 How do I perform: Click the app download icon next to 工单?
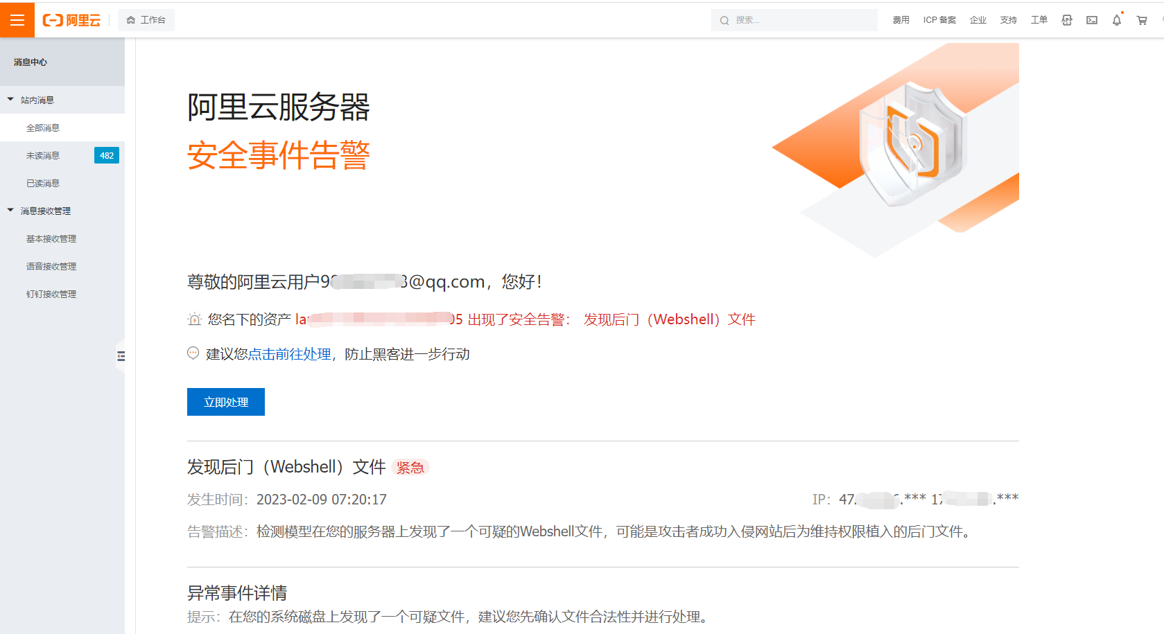(1067, 20)
